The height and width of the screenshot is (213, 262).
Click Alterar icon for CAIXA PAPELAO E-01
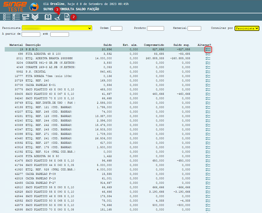208,85
